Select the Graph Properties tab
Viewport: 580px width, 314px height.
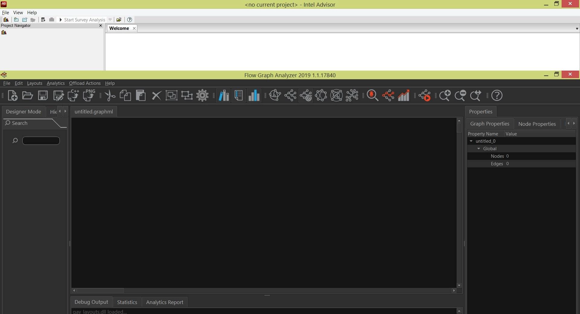coord(490,124)
